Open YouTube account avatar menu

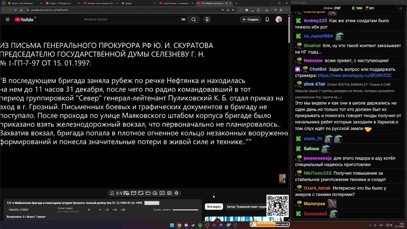pyautogui.click(x=279, y=19)
